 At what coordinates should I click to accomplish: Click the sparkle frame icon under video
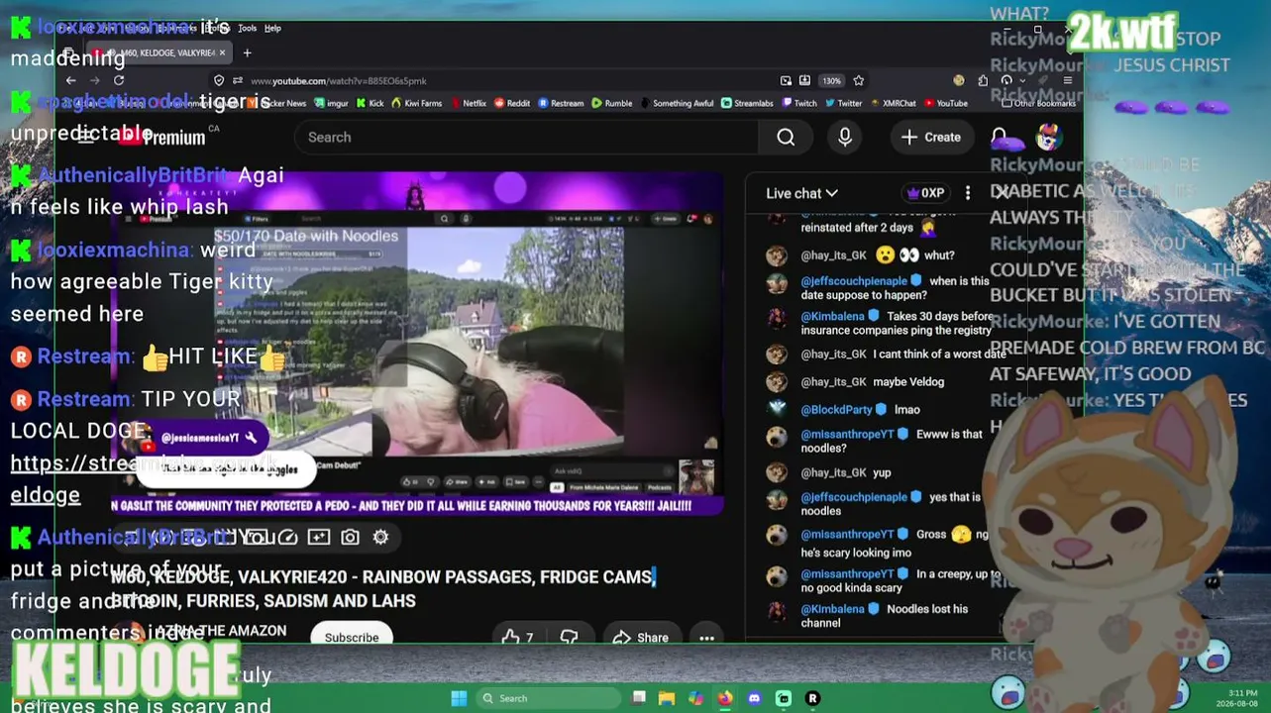[x=318, y=537]
